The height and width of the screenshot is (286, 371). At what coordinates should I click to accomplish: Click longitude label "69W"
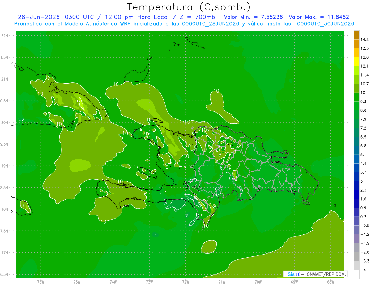[294, 282]
